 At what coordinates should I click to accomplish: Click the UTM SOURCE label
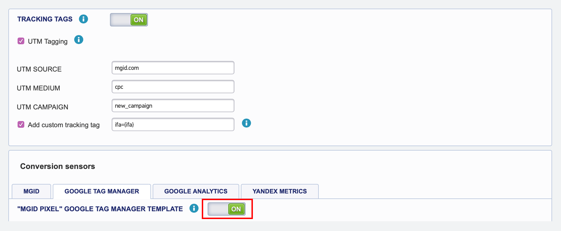click(x=39, y=69)
